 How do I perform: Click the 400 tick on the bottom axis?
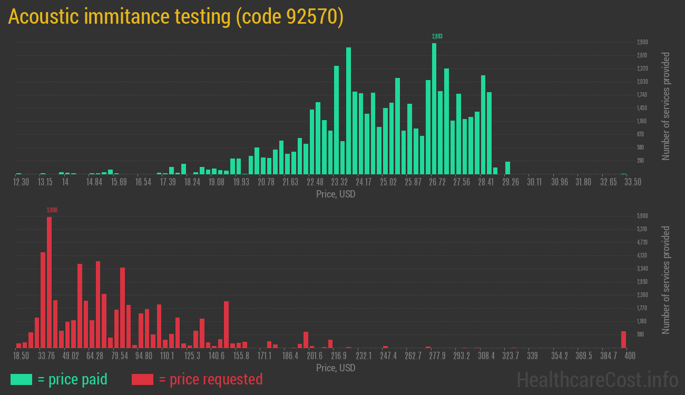point(629,355)
